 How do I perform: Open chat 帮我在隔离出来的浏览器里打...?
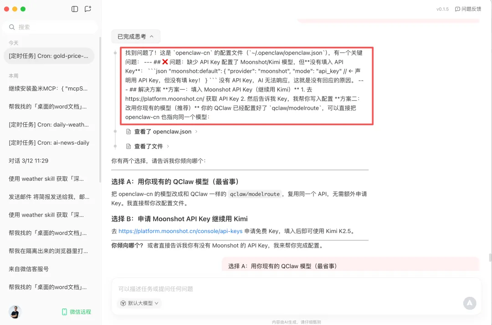49,251
